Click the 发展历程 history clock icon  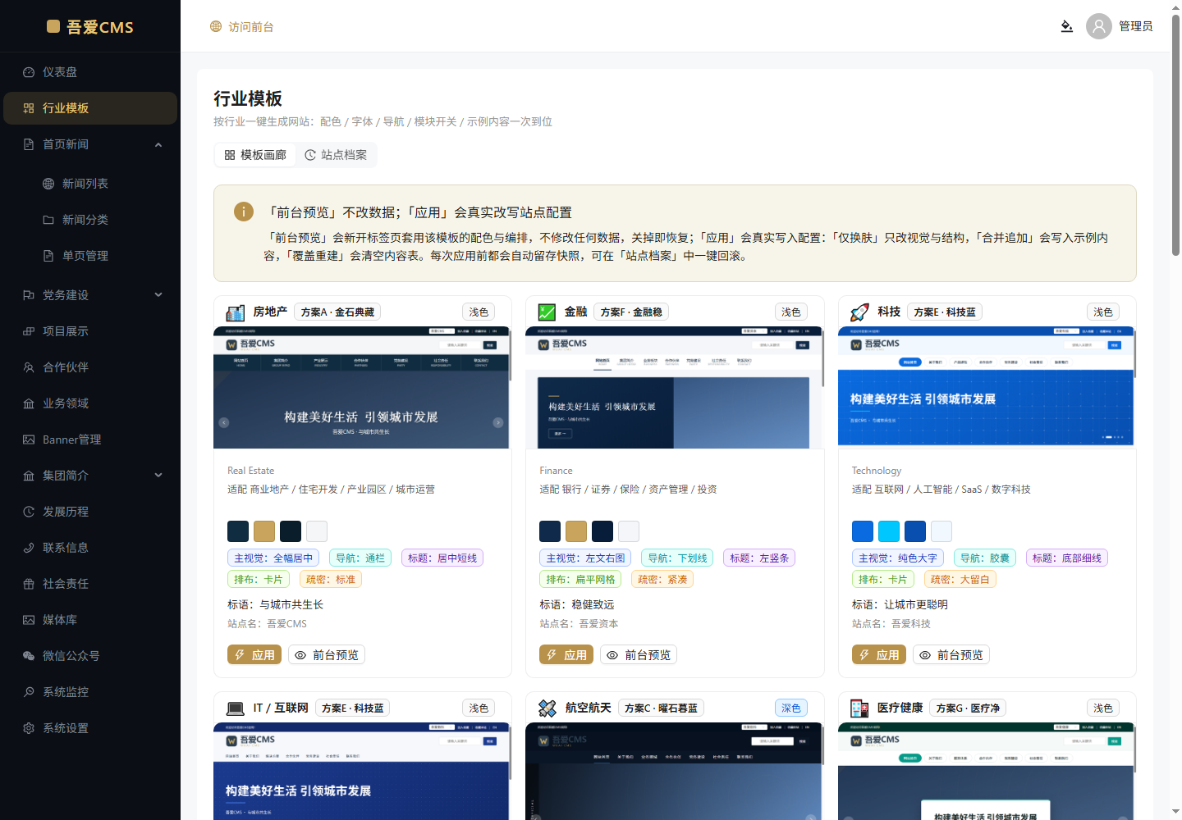[x=29, y=512]
